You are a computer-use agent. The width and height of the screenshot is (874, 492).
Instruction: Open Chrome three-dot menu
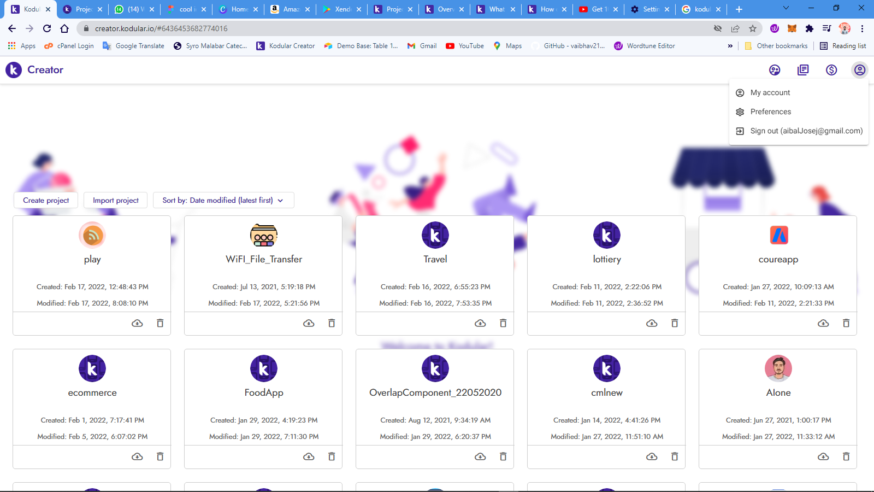[862, 28]
